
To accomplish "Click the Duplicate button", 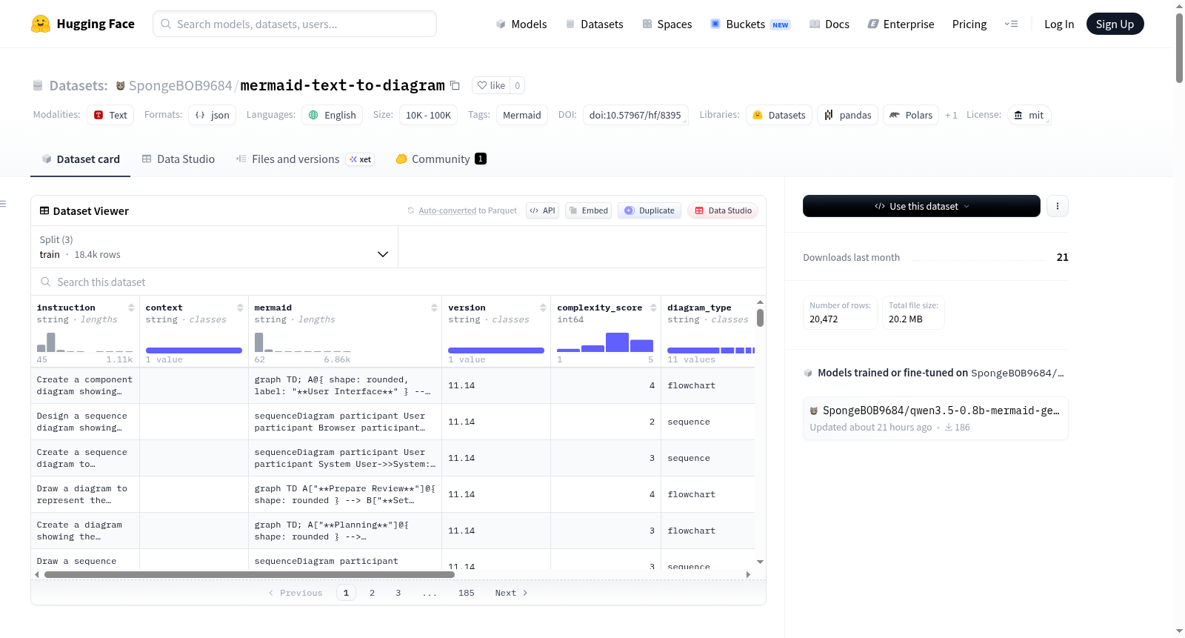I will pos(650,210).
